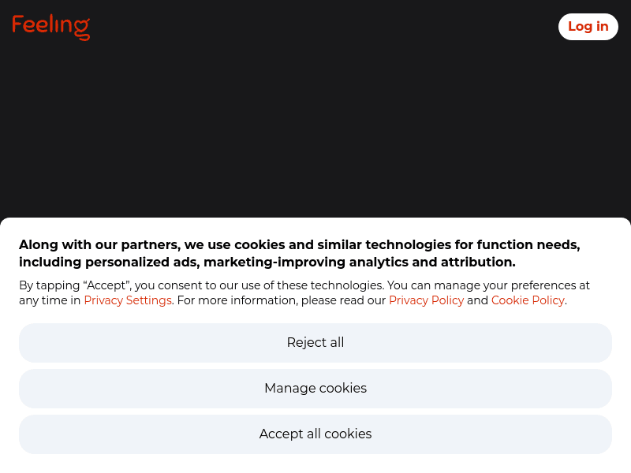Decline cookies with the Reject all button

tap(315, 343)
